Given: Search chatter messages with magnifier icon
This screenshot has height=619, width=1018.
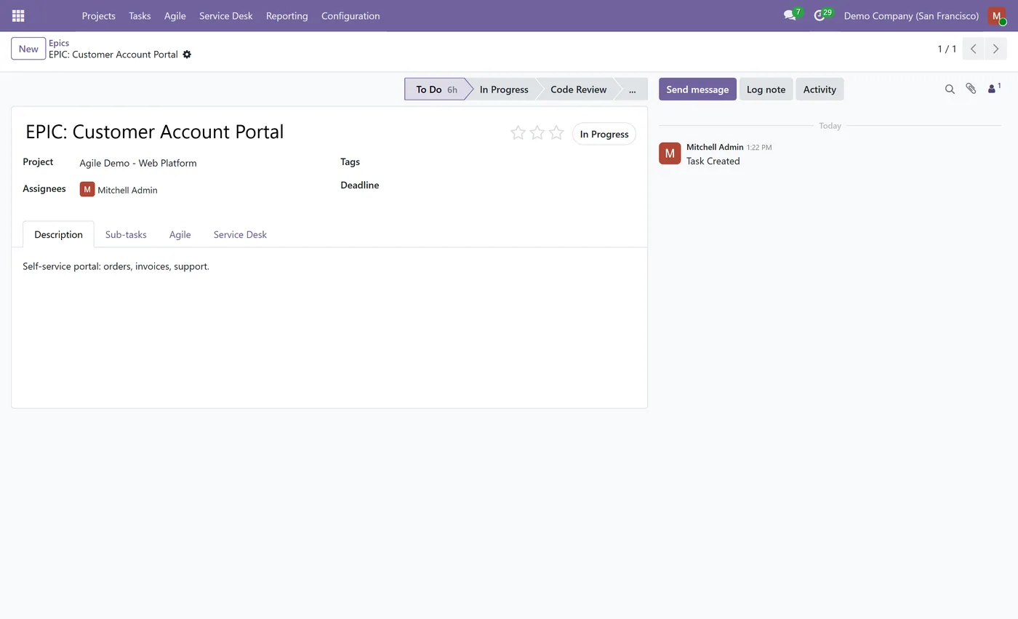Looking at the screenshot, I should pos(950,89).
